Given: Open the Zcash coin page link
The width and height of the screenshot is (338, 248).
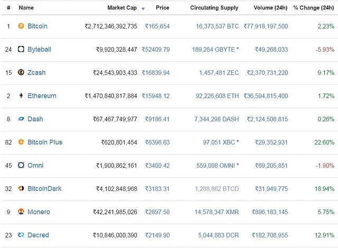Looking at the screenshot, I should click(36, 72).
